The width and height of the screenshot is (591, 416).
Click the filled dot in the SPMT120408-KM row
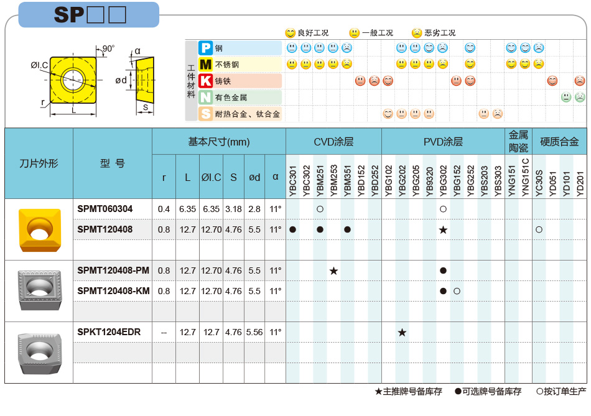[x=443, y=291]
